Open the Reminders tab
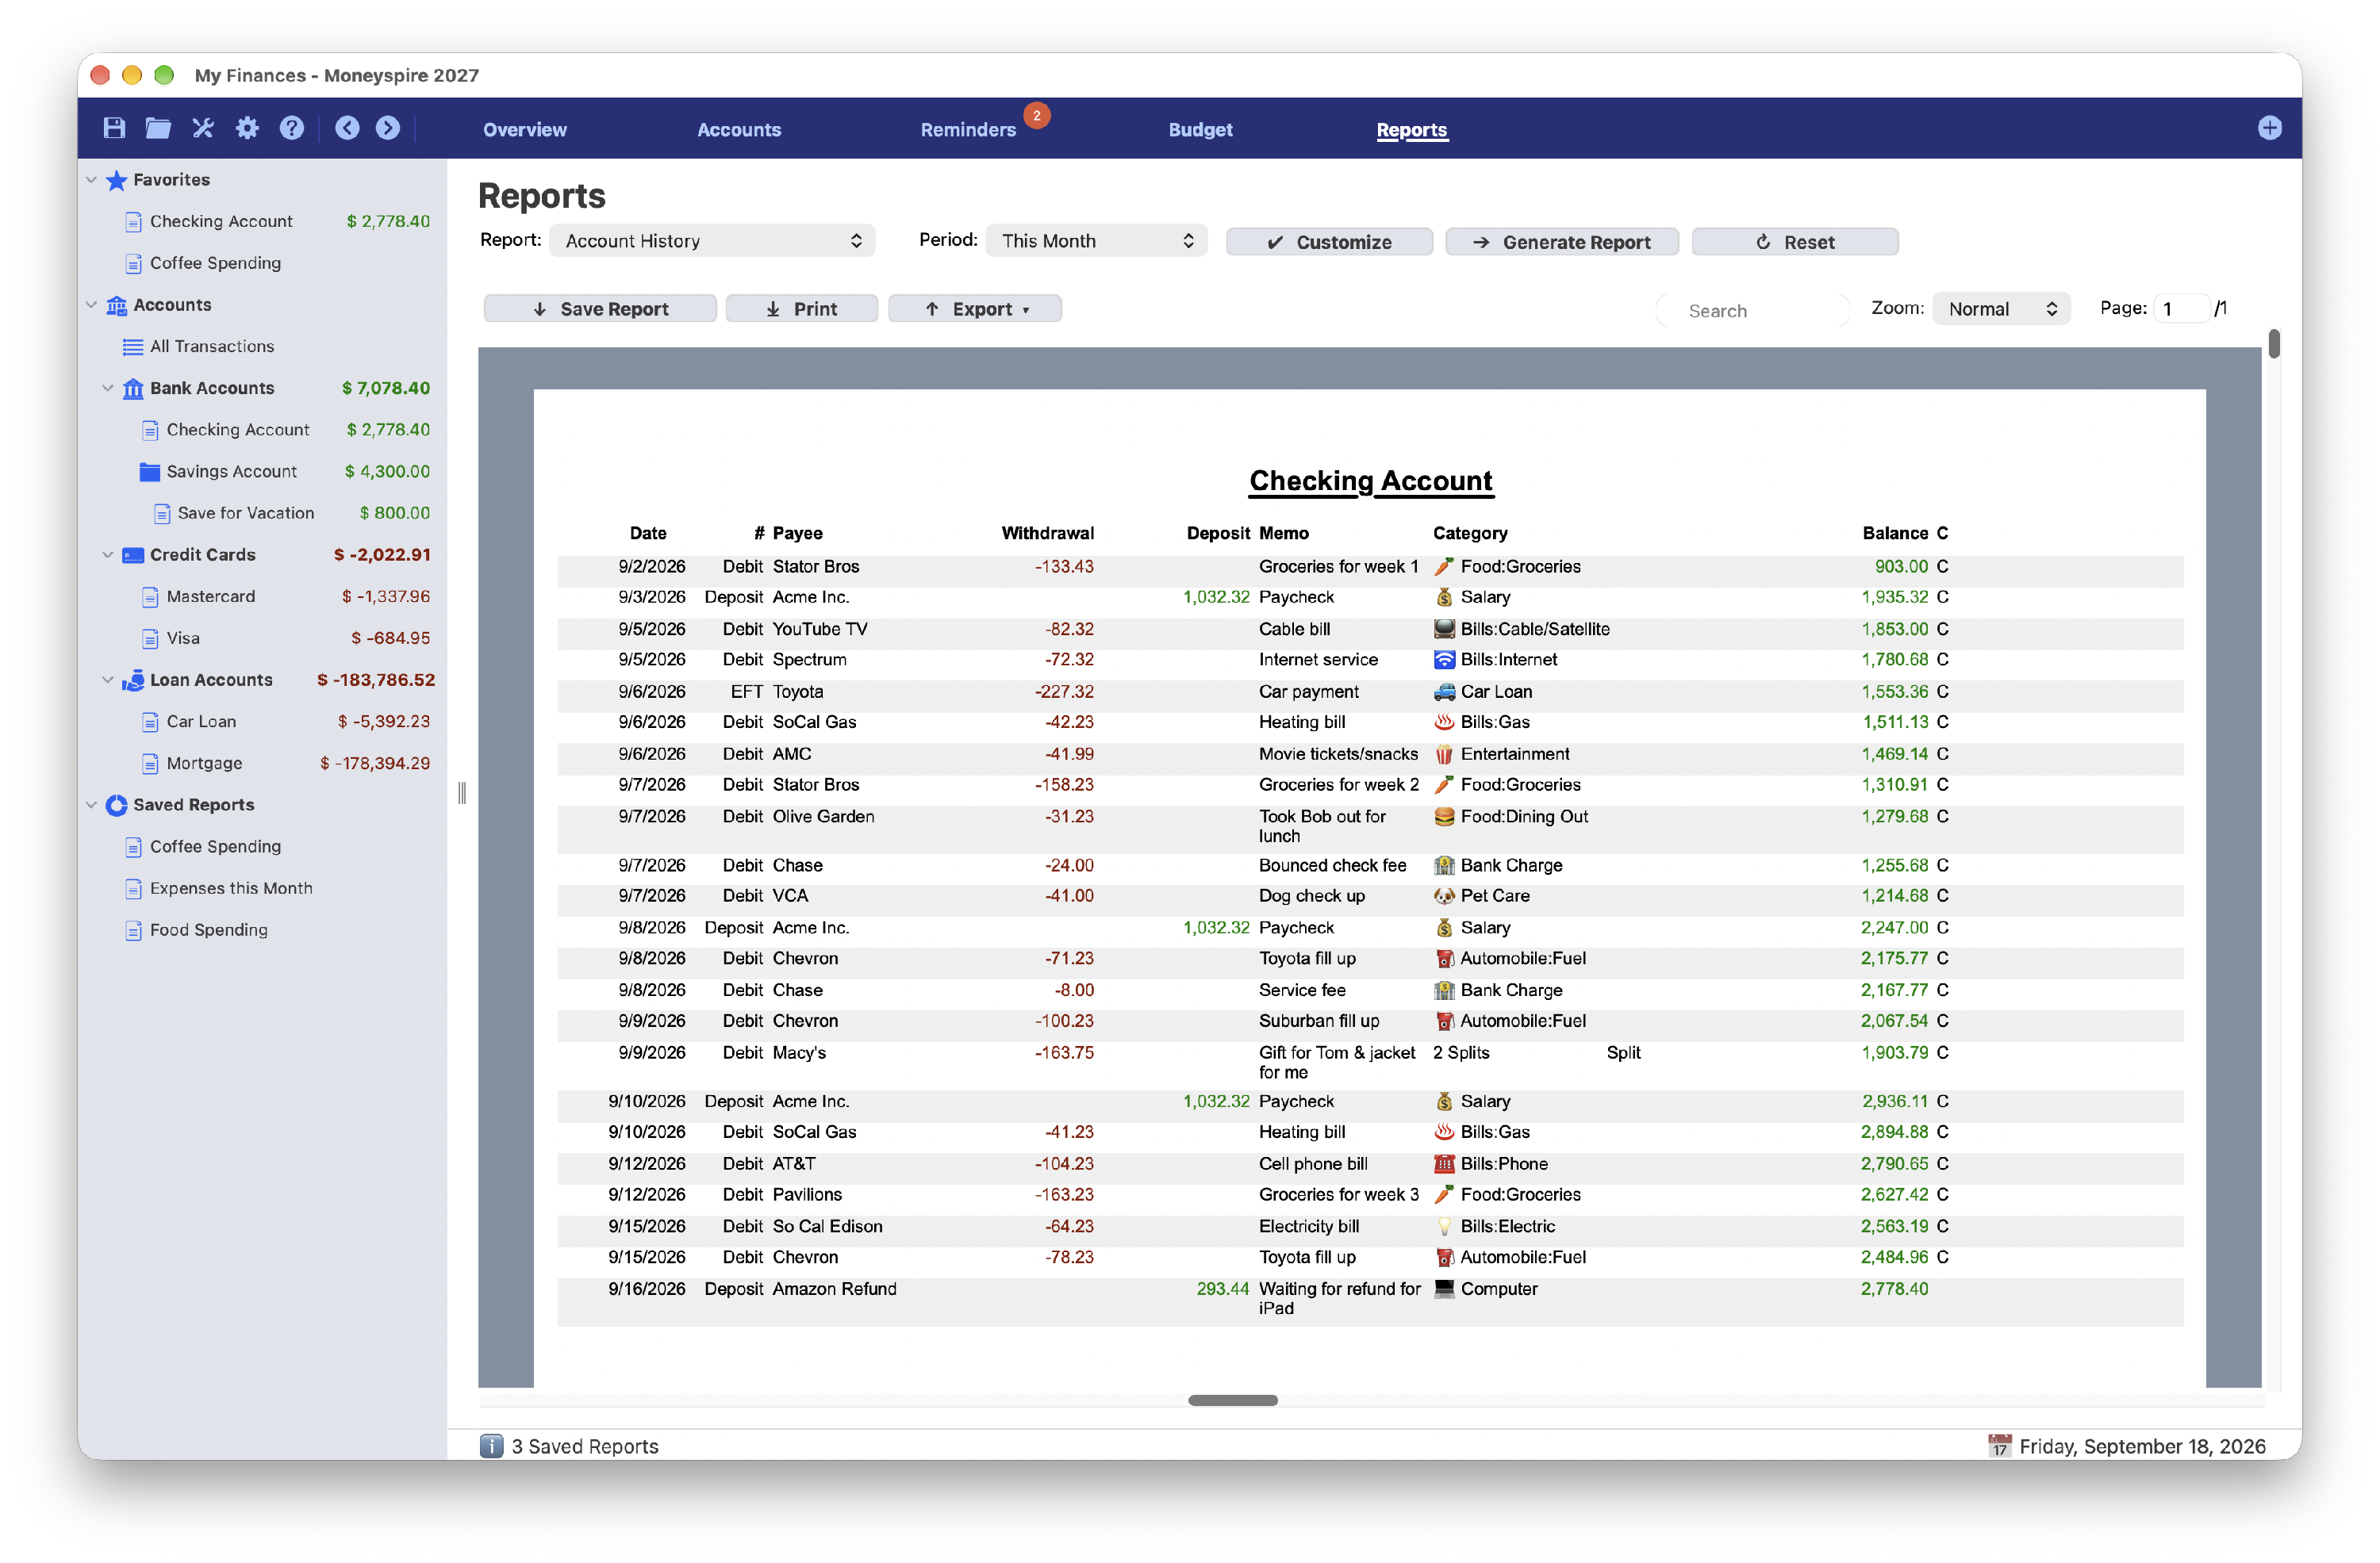 (968, 130)
